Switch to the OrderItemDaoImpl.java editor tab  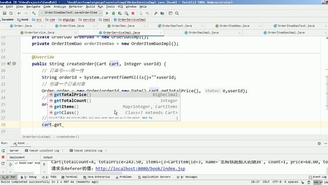tap(286, 32)
